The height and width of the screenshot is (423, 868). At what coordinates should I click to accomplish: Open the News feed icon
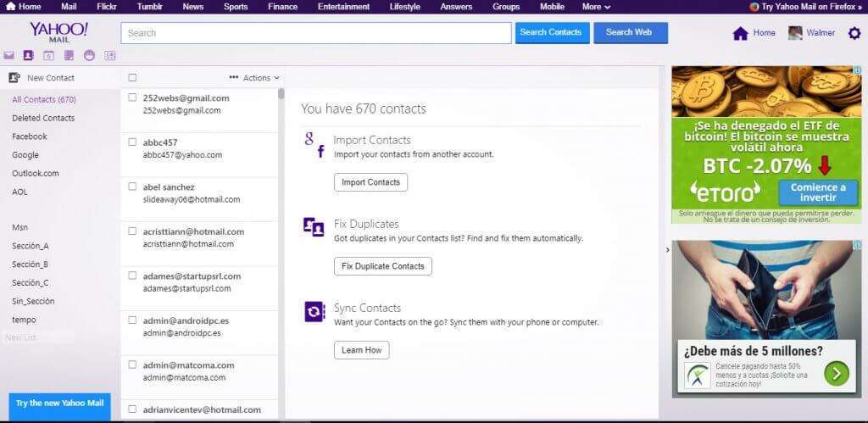109,55
